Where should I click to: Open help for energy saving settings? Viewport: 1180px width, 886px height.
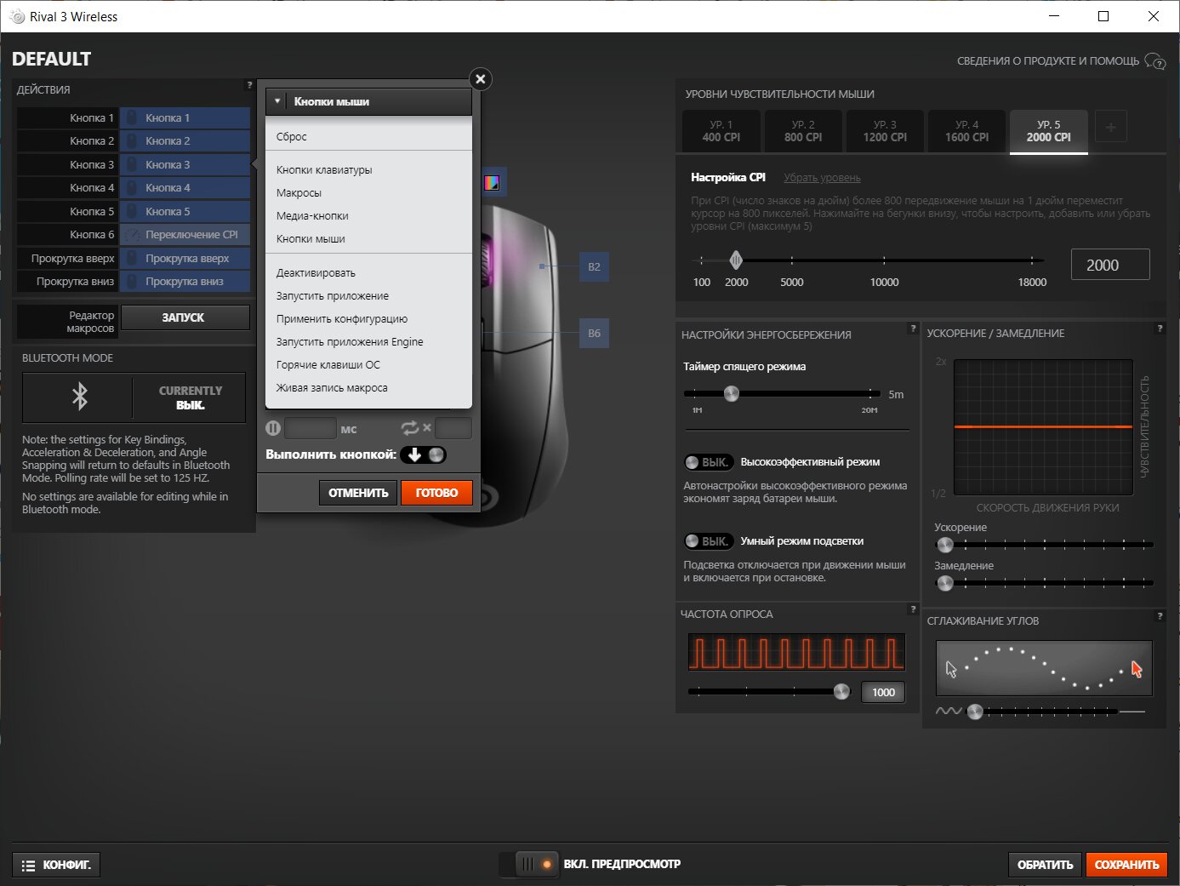[x=913, y=328]
